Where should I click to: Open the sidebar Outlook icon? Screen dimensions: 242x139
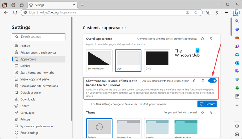237,63
